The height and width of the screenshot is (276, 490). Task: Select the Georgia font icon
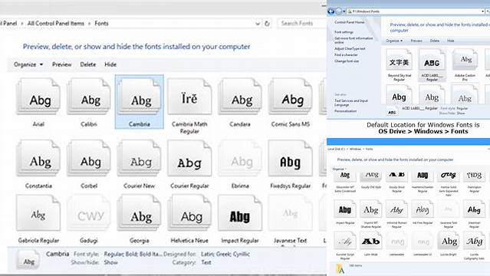click(x=140, y=213)
